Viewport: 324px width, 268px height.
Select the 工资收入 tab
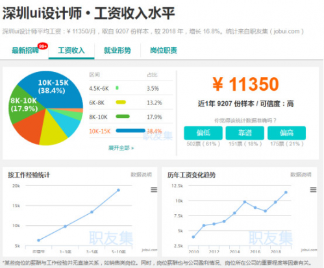(71, 51)
